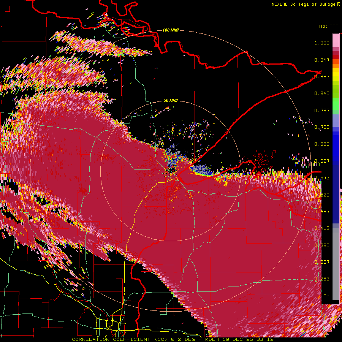Image resolution: width=342 pixels, height=342 pixels.
Task: Click the [CC] units label above the legend
Action: (x=324, y=26)
